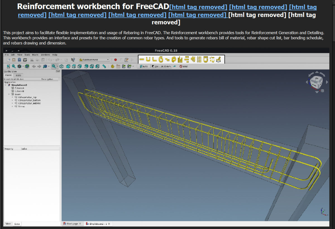
Task: Select the Straight Rebar tool
Action: pos(142,59)
